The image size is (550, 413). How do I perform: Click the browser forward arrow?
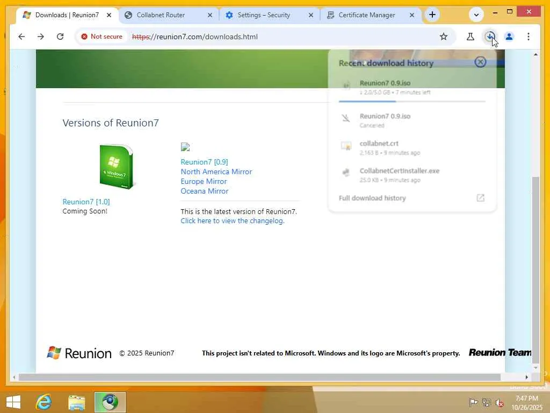coord(41,37)
